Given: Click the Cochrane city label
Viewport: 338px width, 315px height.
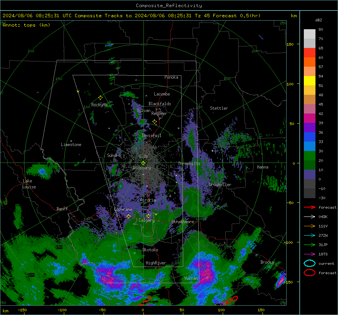Looking at the screenshot, I should 123,209.
